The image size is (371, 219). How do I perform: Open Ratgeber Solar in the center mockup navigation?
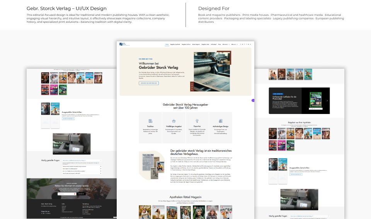point(205,44)
